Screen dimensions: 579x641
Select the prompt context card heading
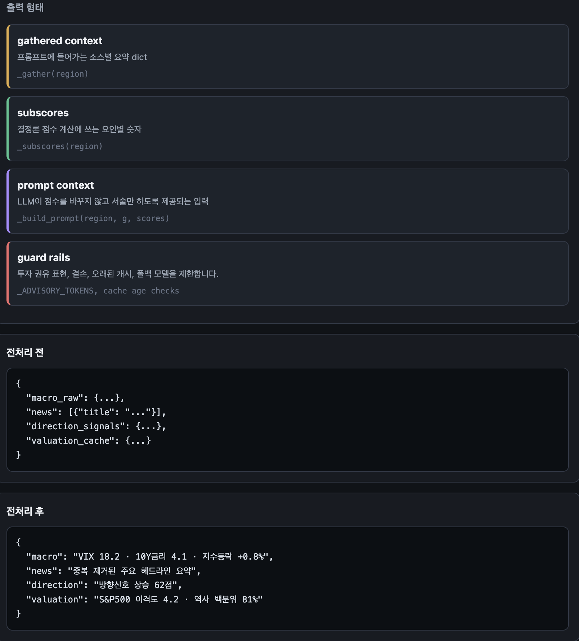tap(55, 185)
